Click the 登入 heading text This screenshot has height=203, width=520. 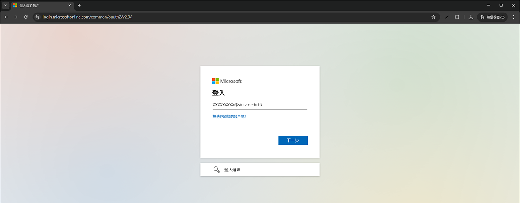pyautogui.click(x=218, y=93)
